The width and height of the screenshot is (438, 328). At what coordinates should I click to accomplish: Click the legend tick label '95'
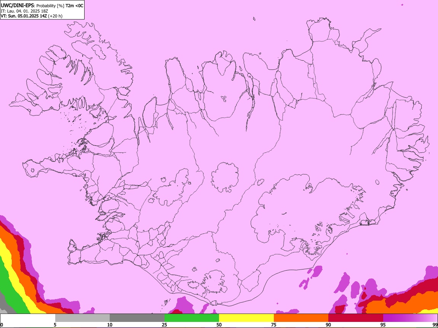pos(383,325)
